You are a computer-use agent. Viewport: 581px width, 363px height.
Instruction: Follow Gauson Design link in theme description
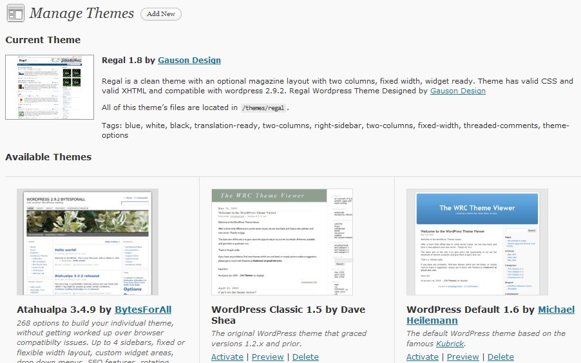457,91
